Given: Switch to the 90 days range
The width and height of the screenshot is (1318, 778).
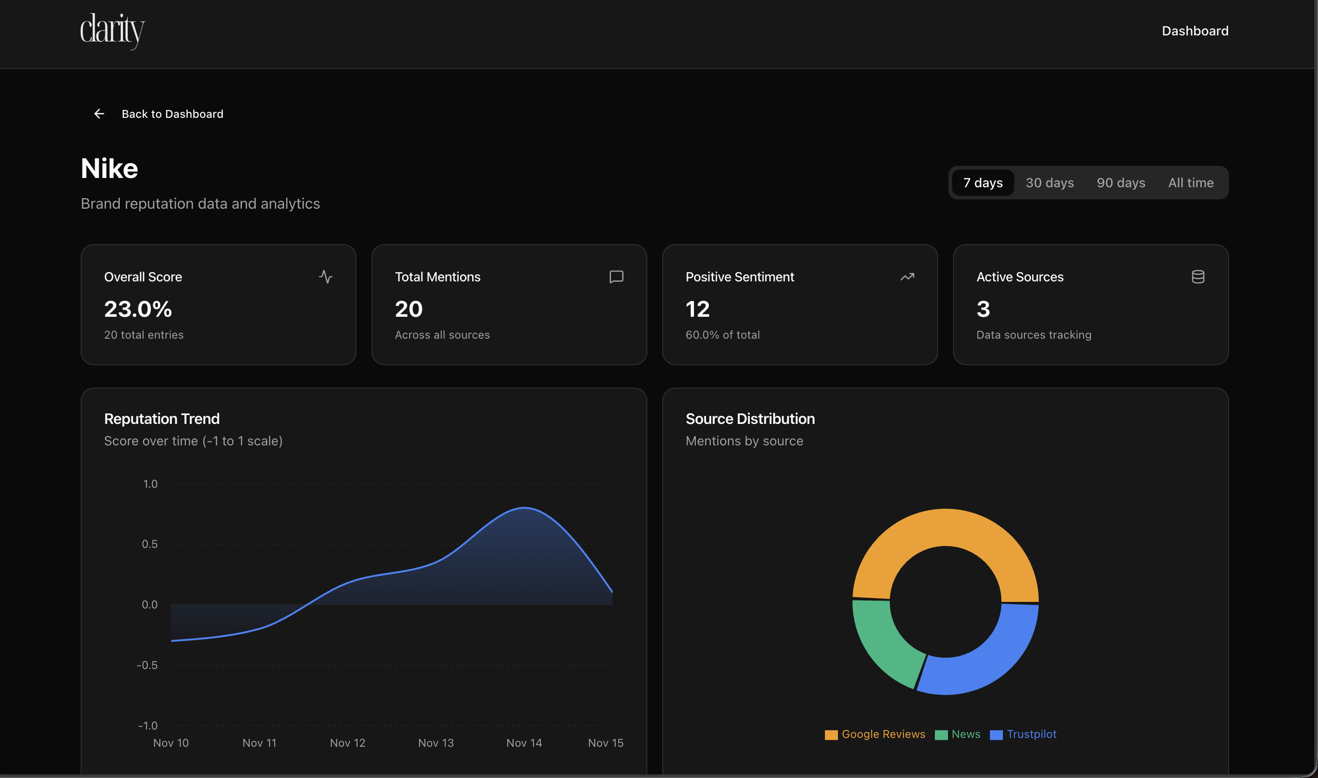Looking at the screenshot, I should [x=1121, y=183].
